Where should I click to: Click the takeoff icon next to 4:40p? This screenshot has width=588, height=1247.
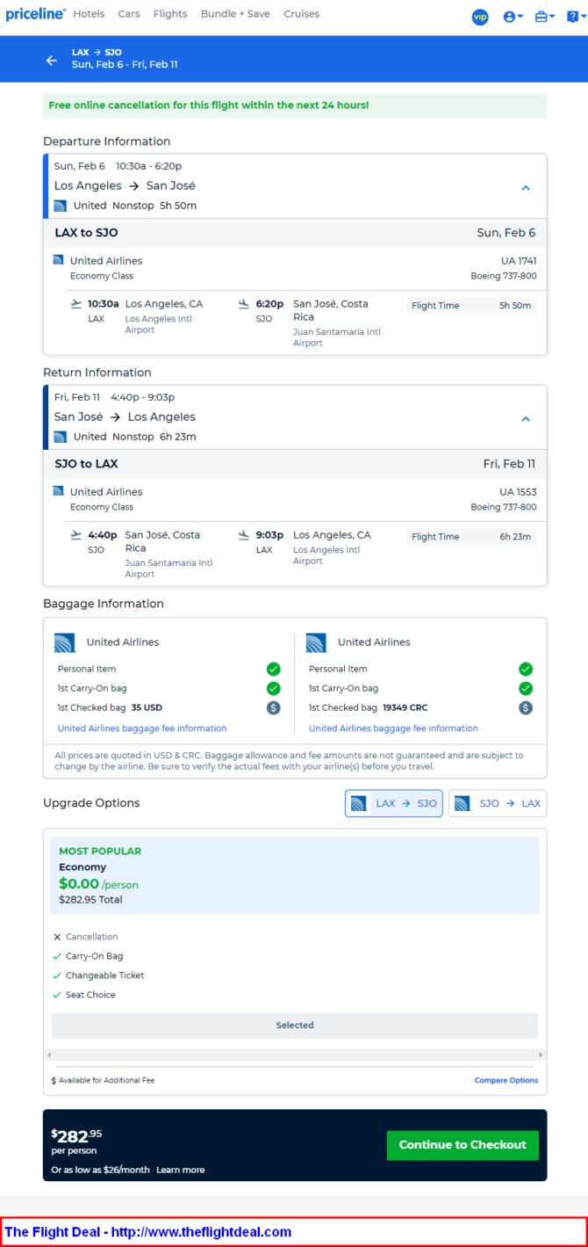[x=76, y=535]
